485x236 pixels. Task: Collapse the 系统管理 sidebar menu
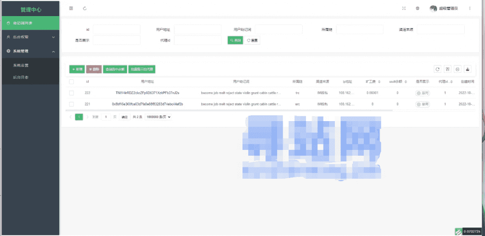(30, 51)
